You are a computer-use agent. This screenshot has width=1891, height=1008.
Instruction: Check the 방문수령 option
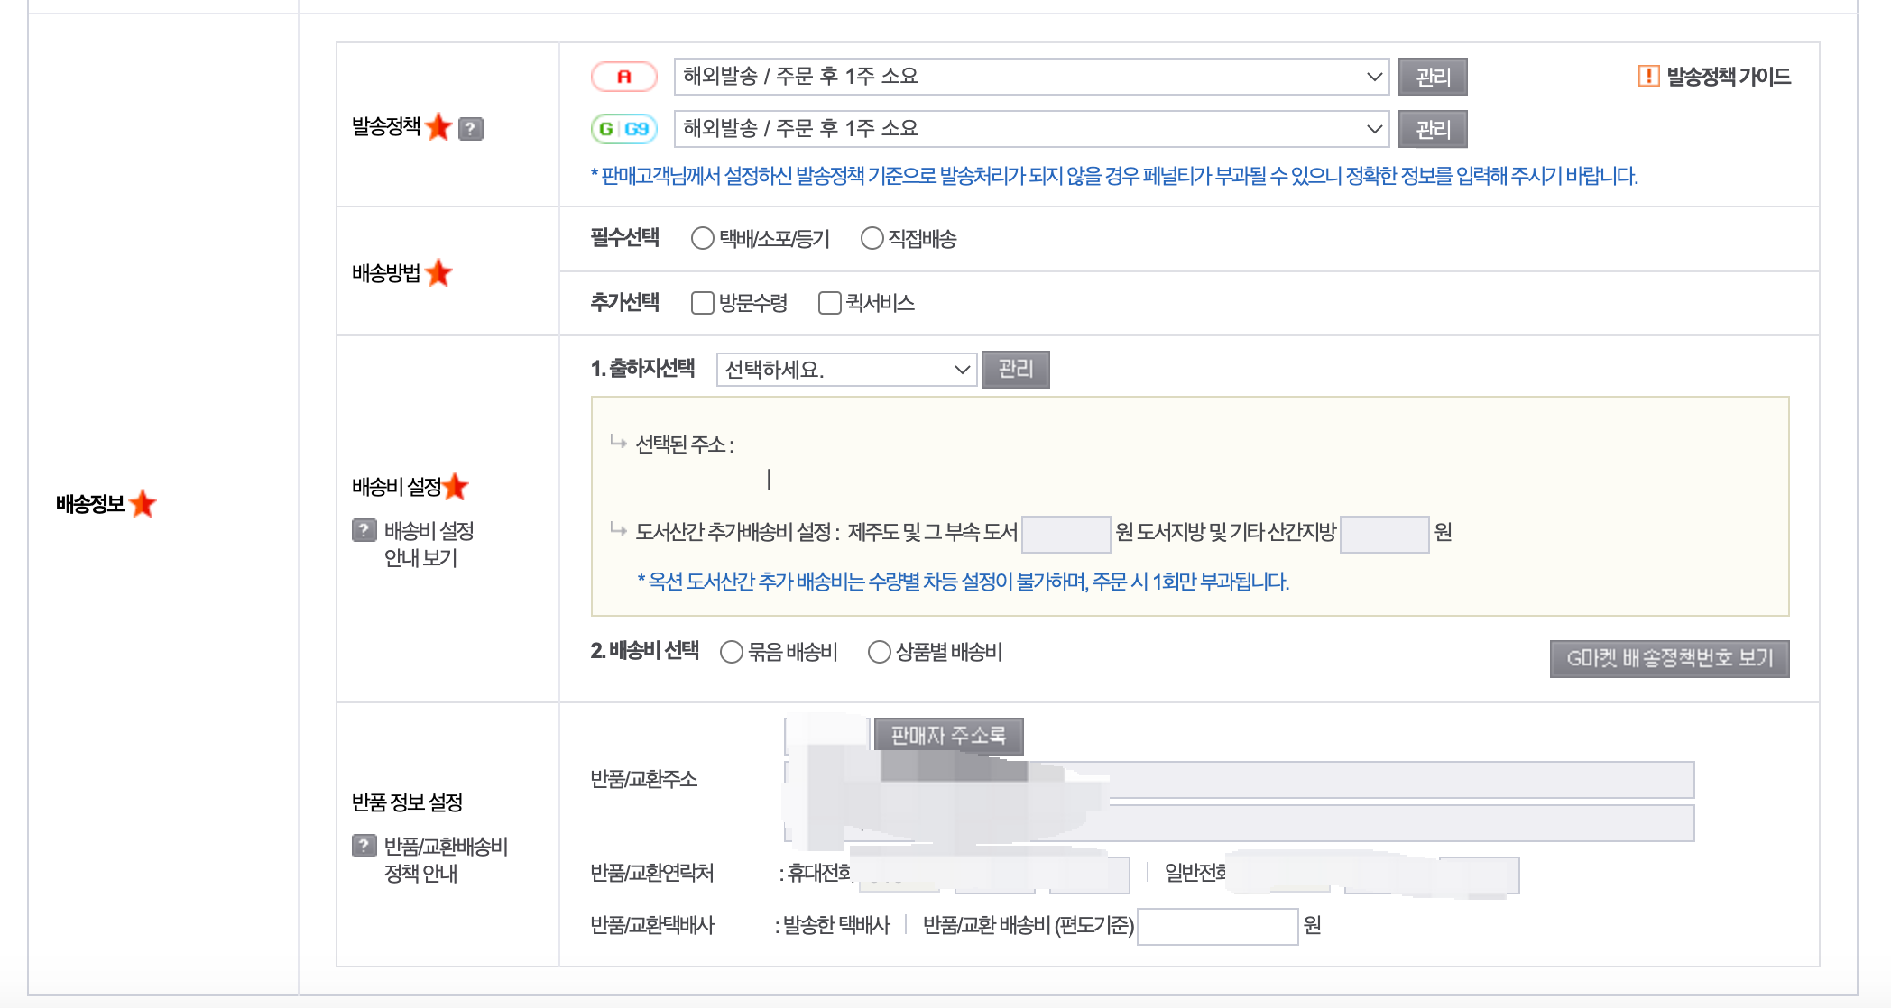coord(702,303)
